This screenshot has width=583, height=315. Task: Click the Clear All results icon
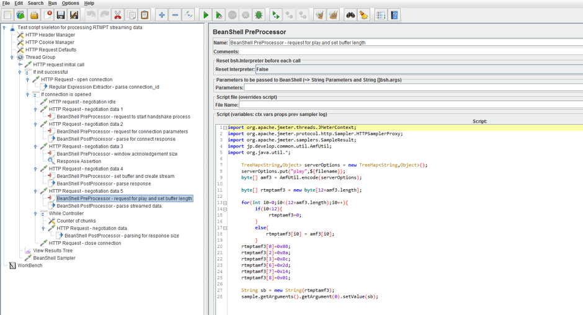334,16
